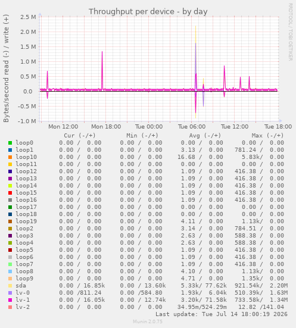The height and width of the screenshot is (328, 296).
Task: Click the loop5 device name
Action: click(24, 250)
